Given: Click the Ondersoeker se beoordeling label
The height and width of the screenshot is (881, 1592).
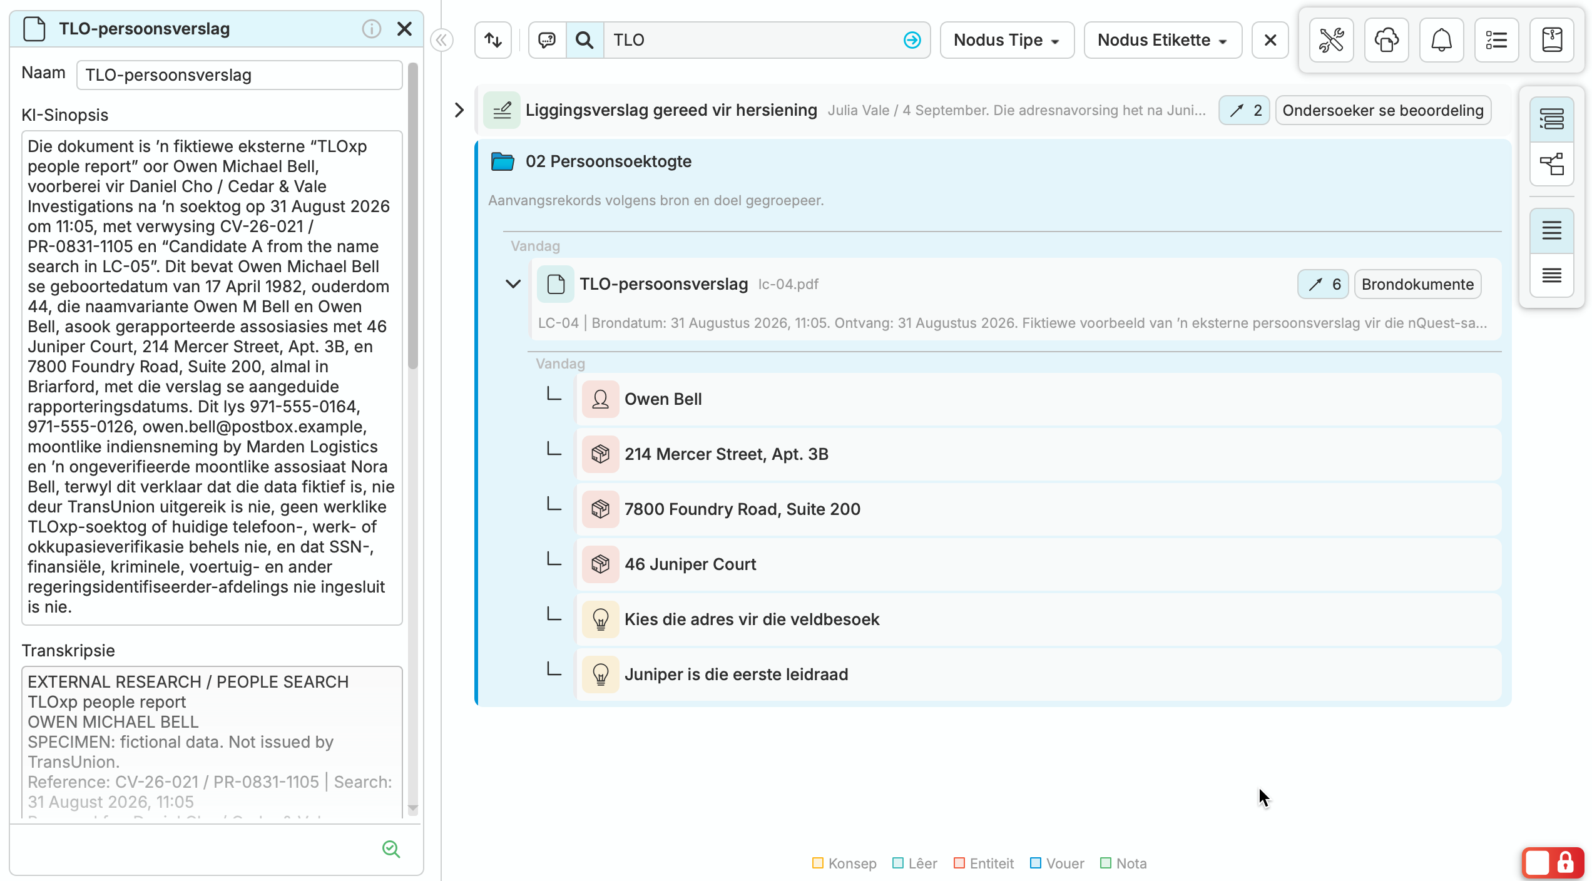Looking at the screenshot, I should point(1382,110).
